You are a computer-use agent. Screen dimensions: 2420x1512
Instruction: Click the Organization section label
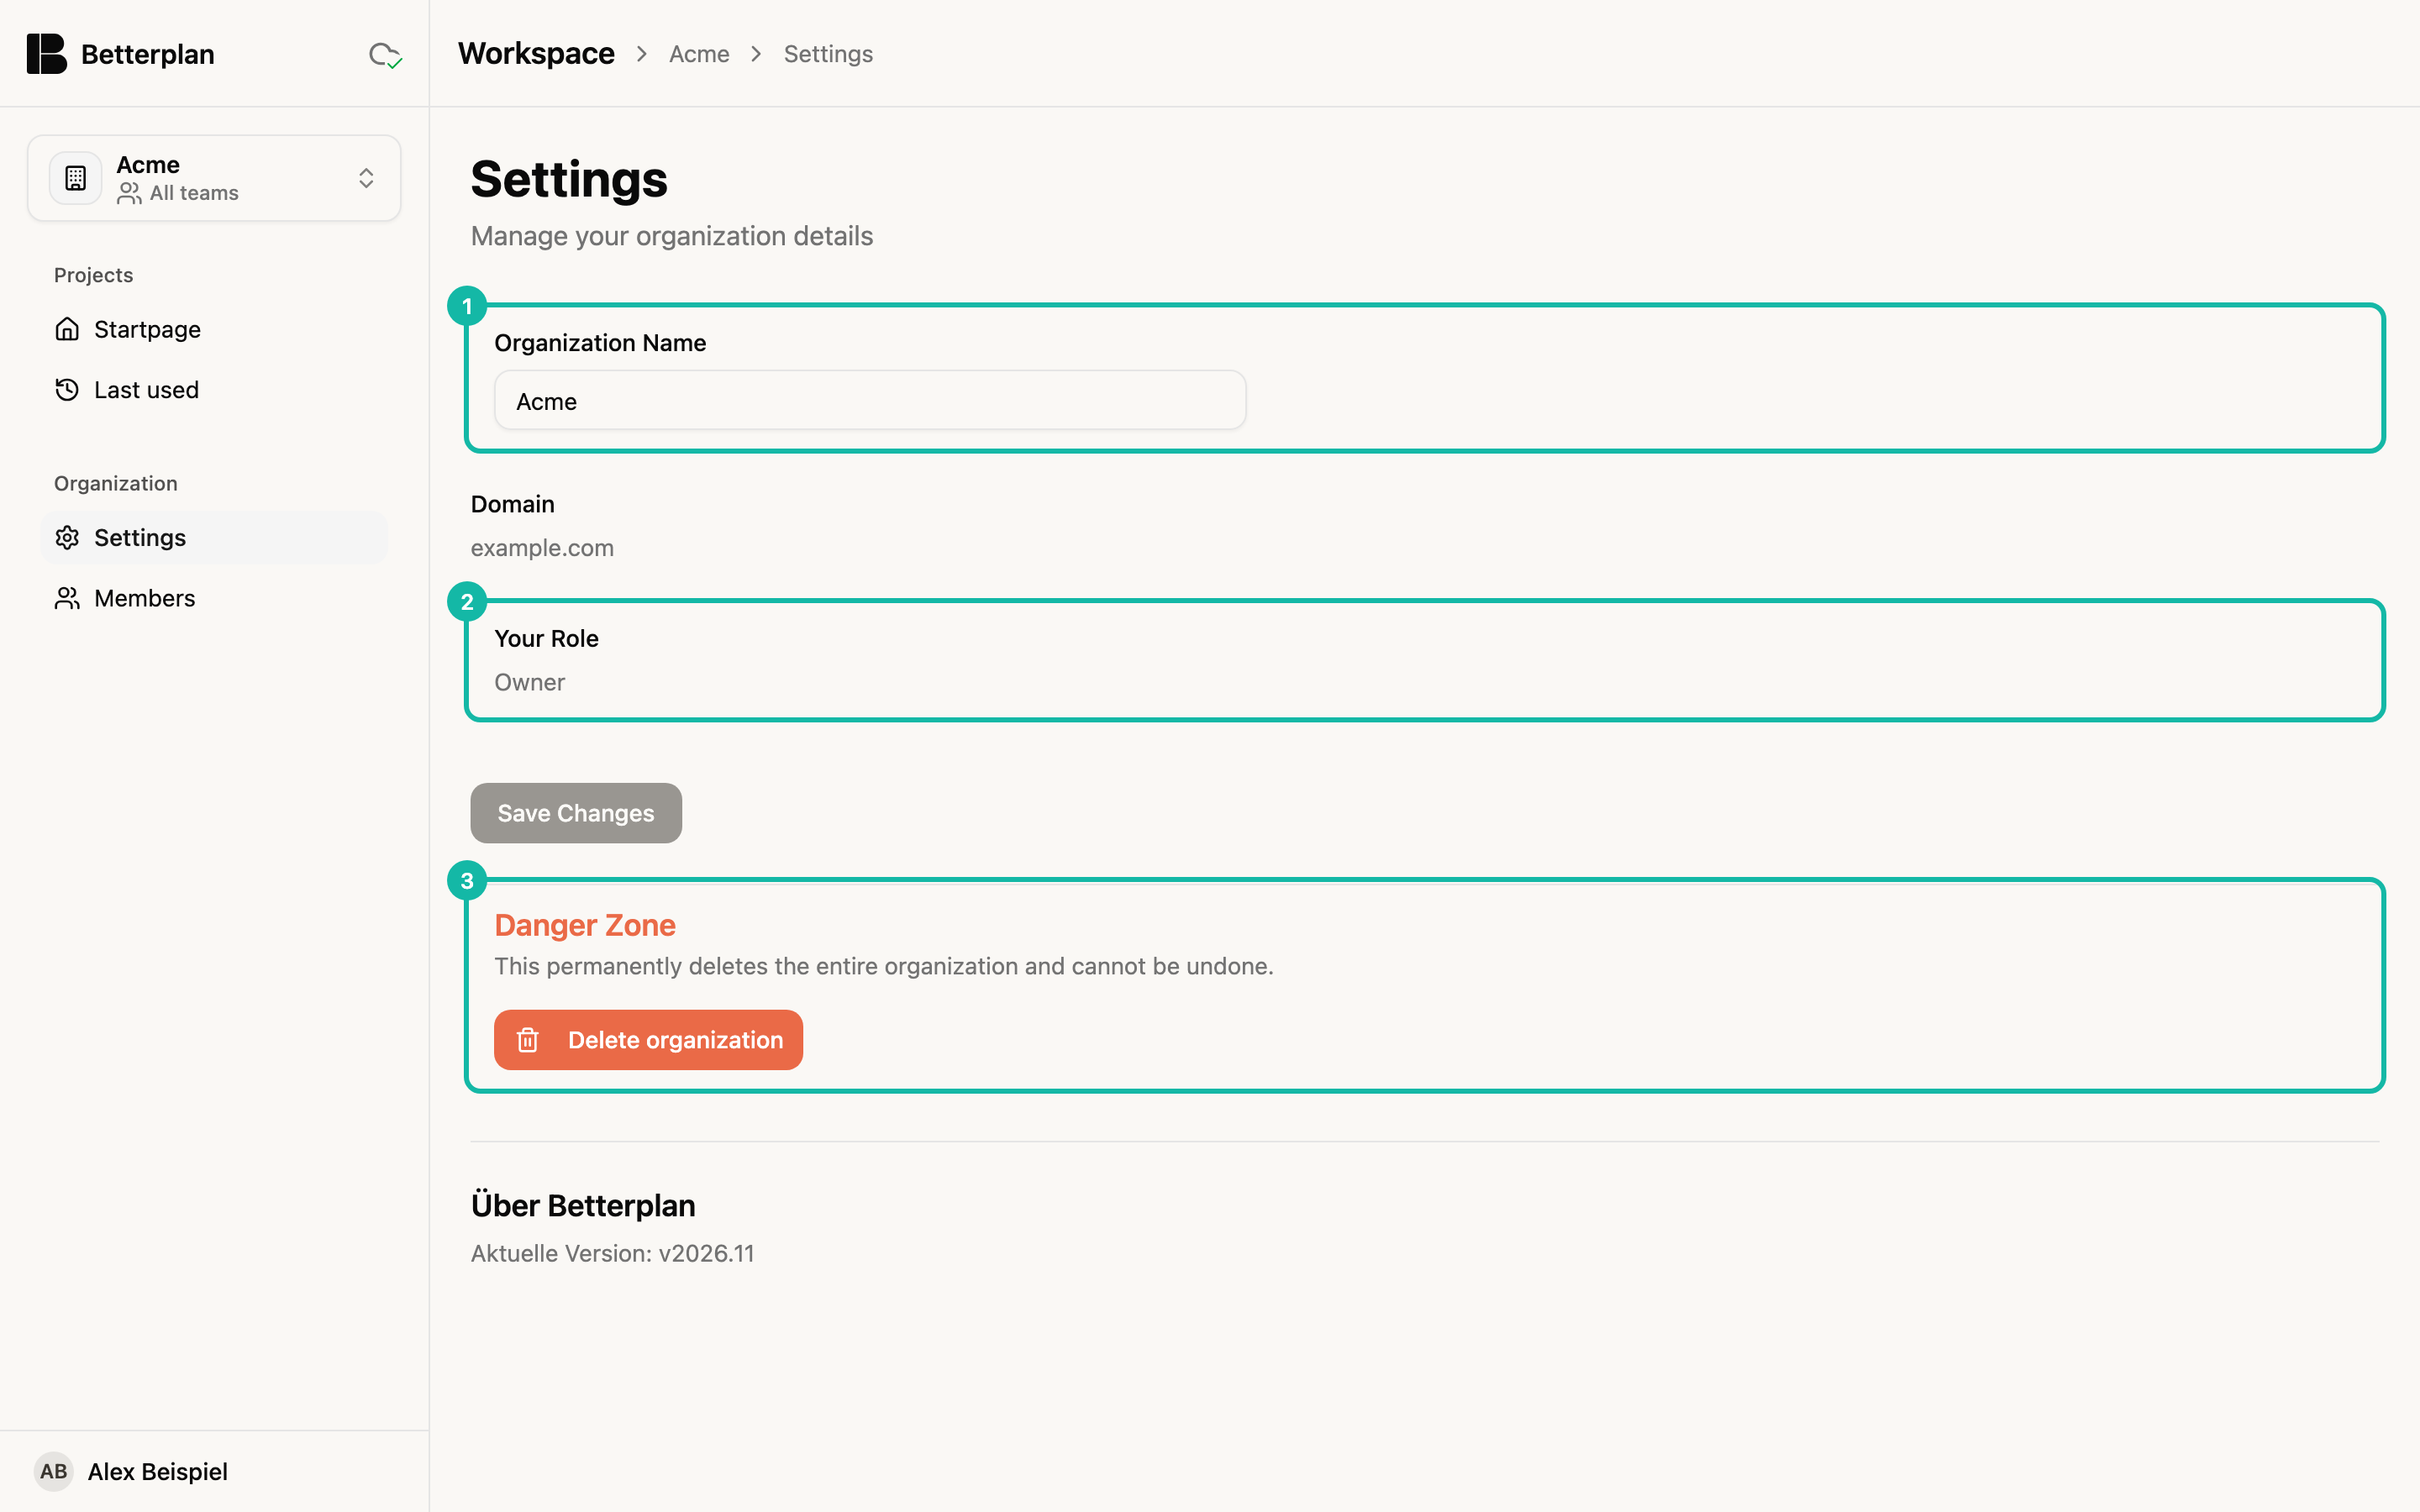coord(116,483)
